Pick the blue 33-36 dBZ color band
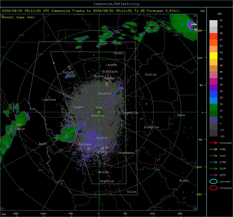Image resolution: width=233 pixels, height=217 pixels. [x=213, y=94]
